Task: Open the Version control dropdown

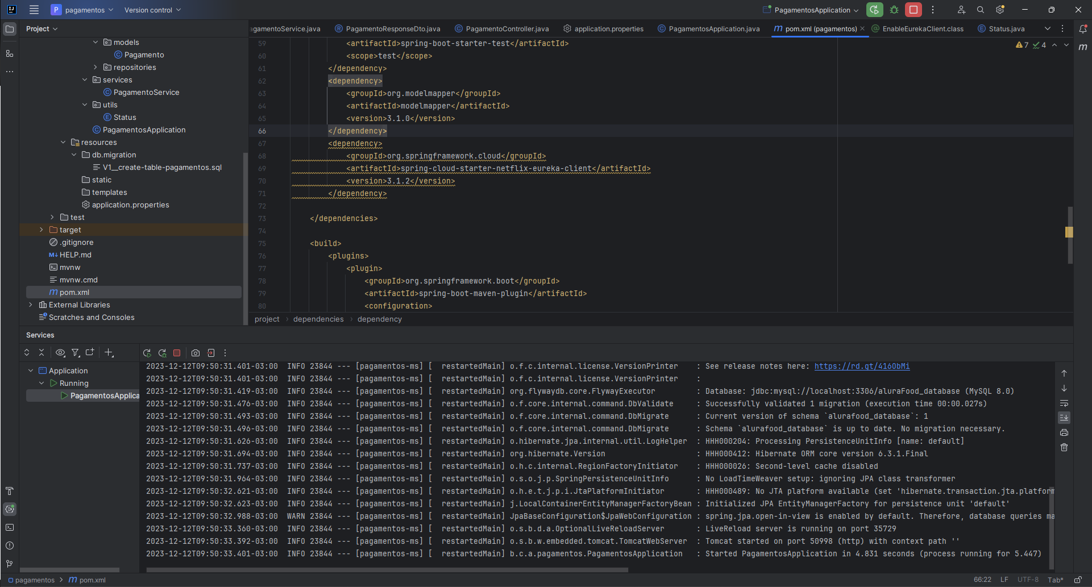Action: pos(152,10)
